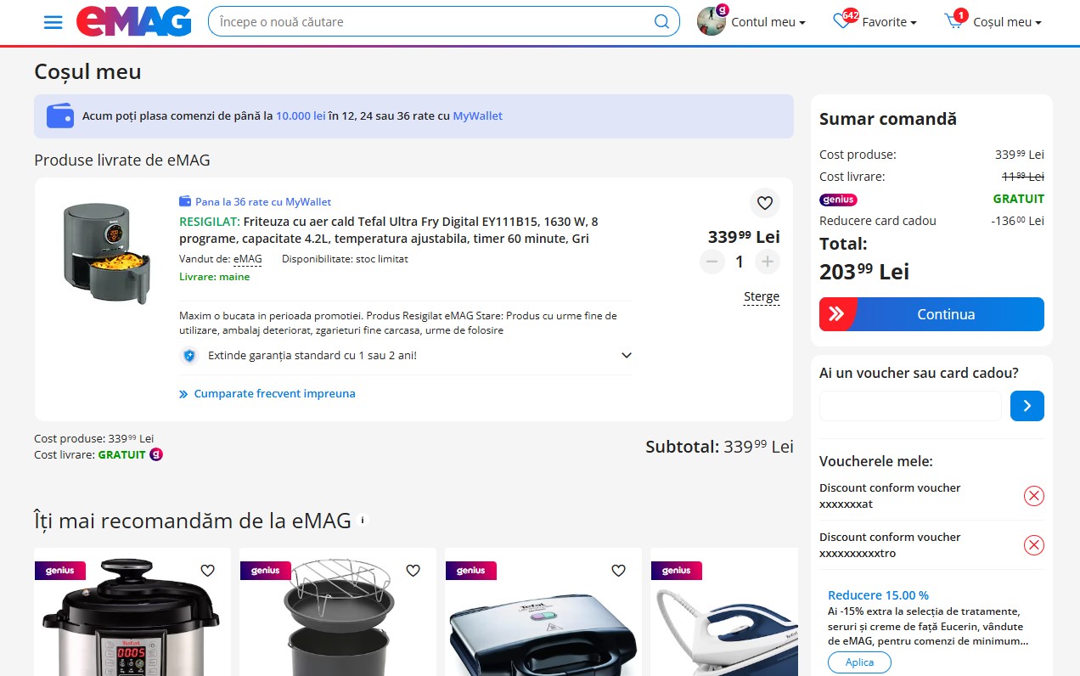Click the genius tag on pressure cooker card
The height and width of the screenshot is (676, 1080).
pos(60,571)
